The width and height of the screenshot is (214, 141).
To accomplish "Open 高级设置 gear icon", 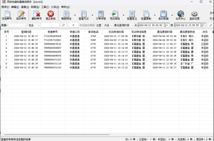I will tap(194, 14).
